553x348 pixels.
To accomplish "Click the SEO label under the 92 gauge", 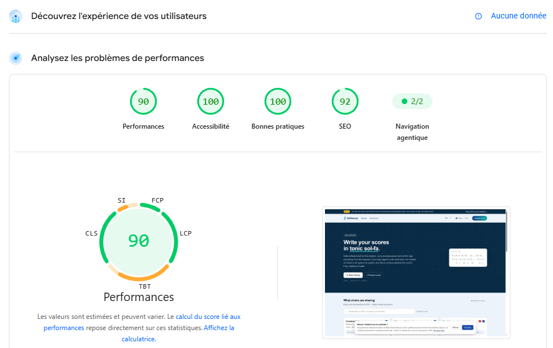I will click(x=345, y=126).
